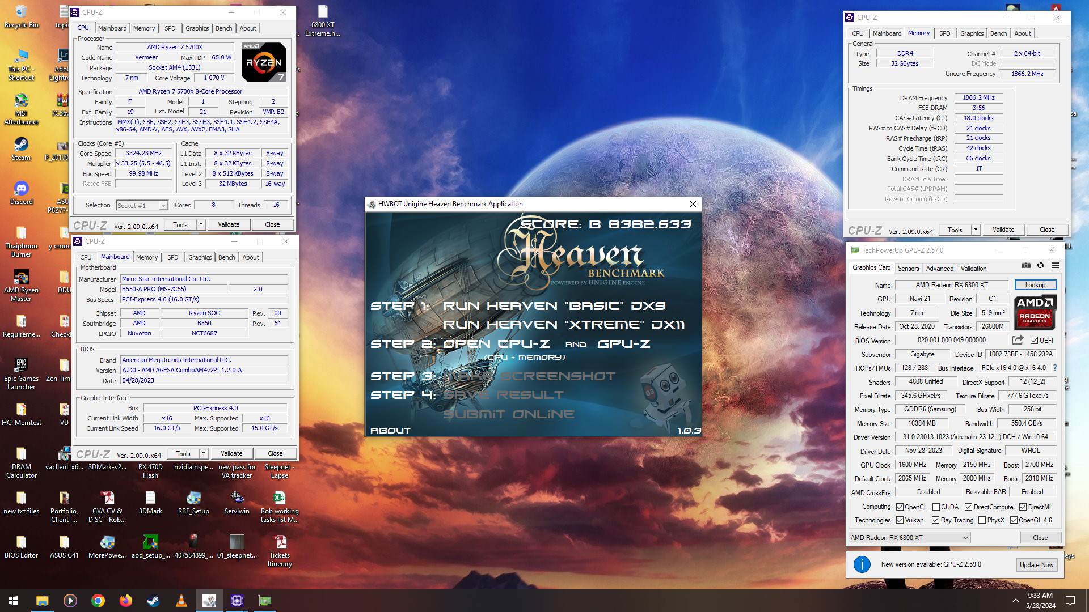
Task: Click Update Now button in GPU-Z notice
Action: tap(1036, 565)
